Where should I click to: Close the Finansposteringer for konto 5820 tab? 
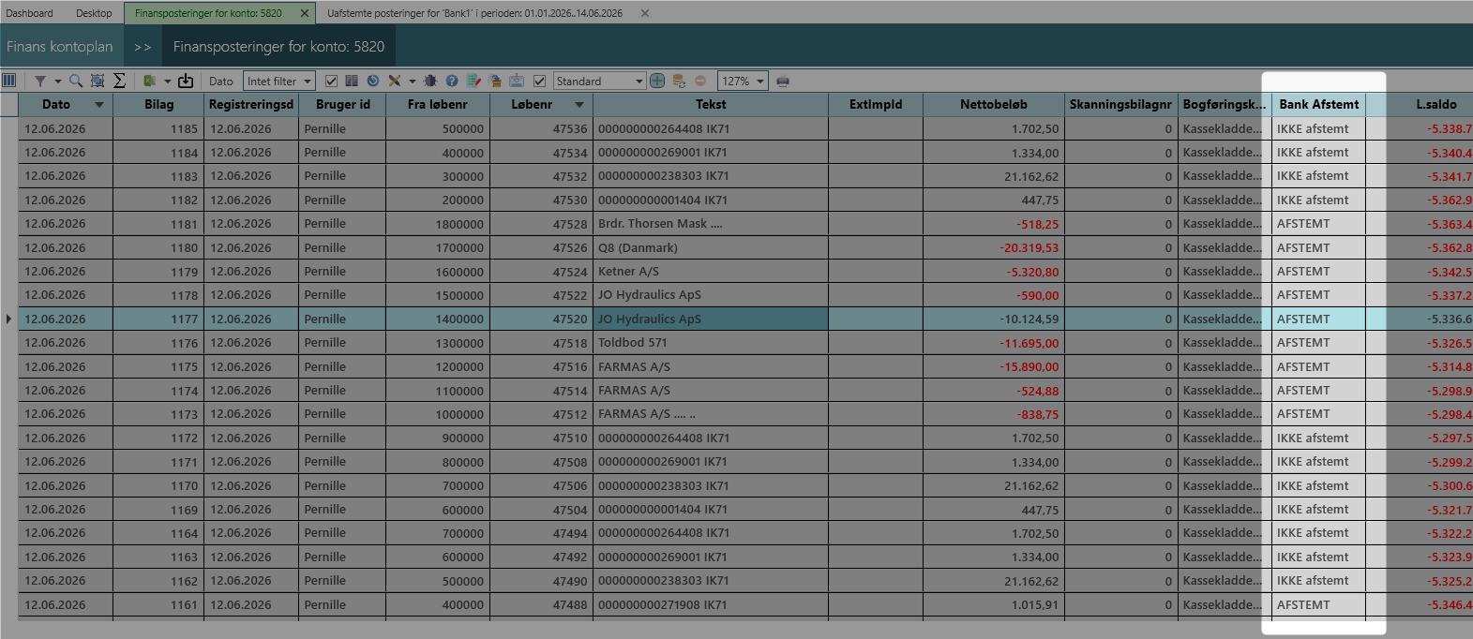pos(305,13)
